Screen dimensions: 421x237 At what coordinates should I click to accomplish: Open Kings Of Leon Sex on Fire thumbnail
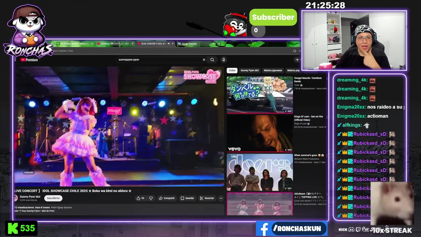point(260,133)
